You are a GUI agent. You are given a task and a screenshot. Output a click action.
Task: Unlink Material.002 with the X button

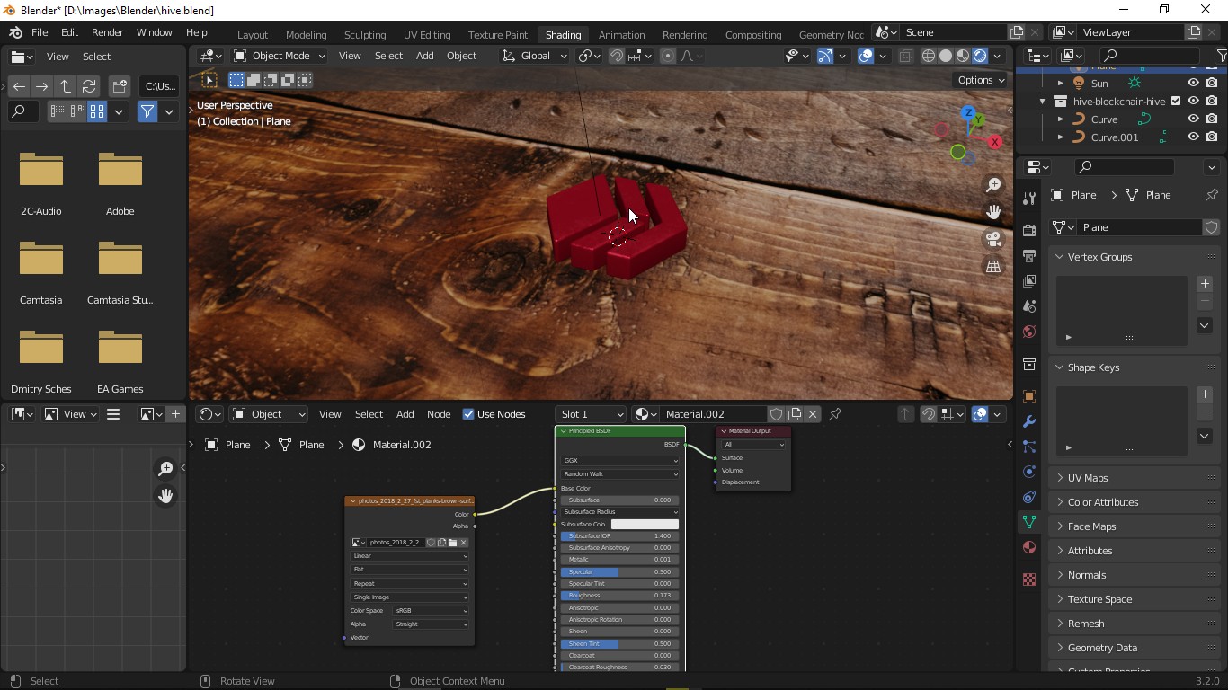pyautogui.click(x=813, y=414)
